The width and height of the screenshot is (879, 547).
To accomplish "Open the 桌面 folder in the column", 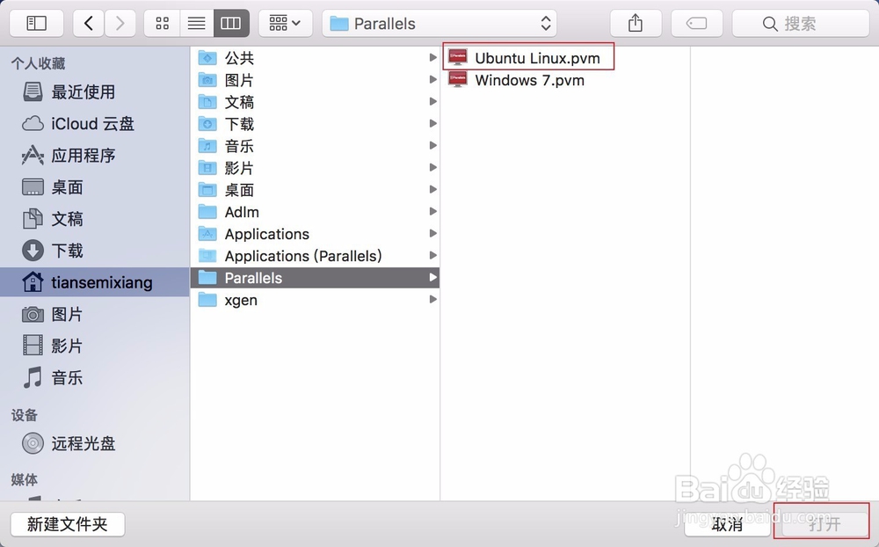I will (315, 190).
